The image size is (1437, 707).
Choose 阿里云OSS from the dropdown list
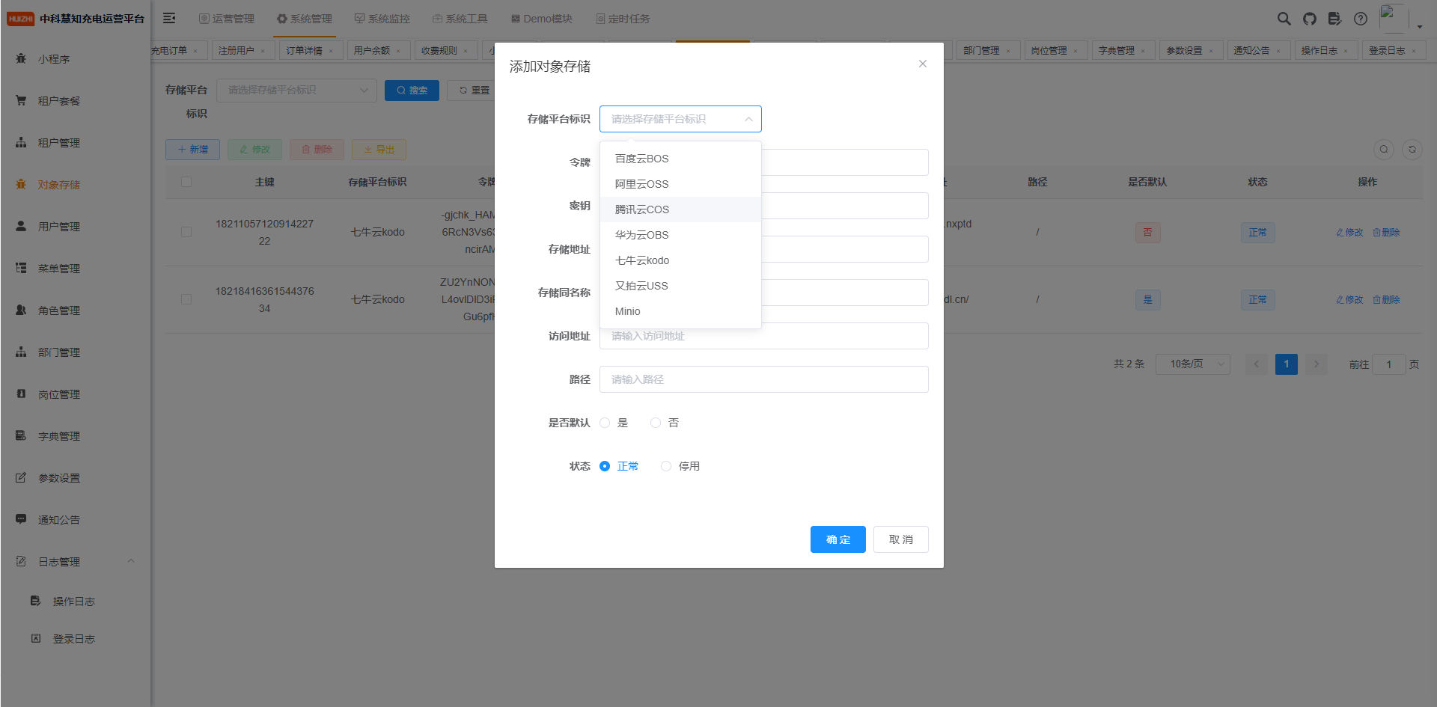(680, 184)
